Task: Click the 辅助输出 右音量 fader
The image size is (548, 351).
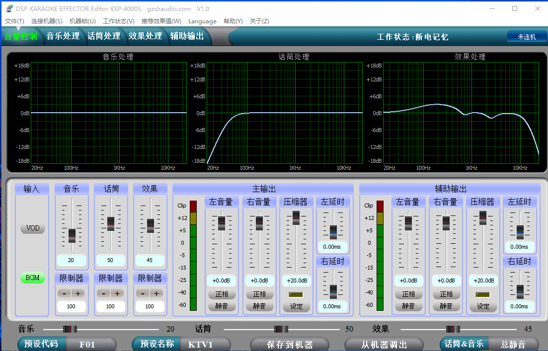Action: coord(446,223)
